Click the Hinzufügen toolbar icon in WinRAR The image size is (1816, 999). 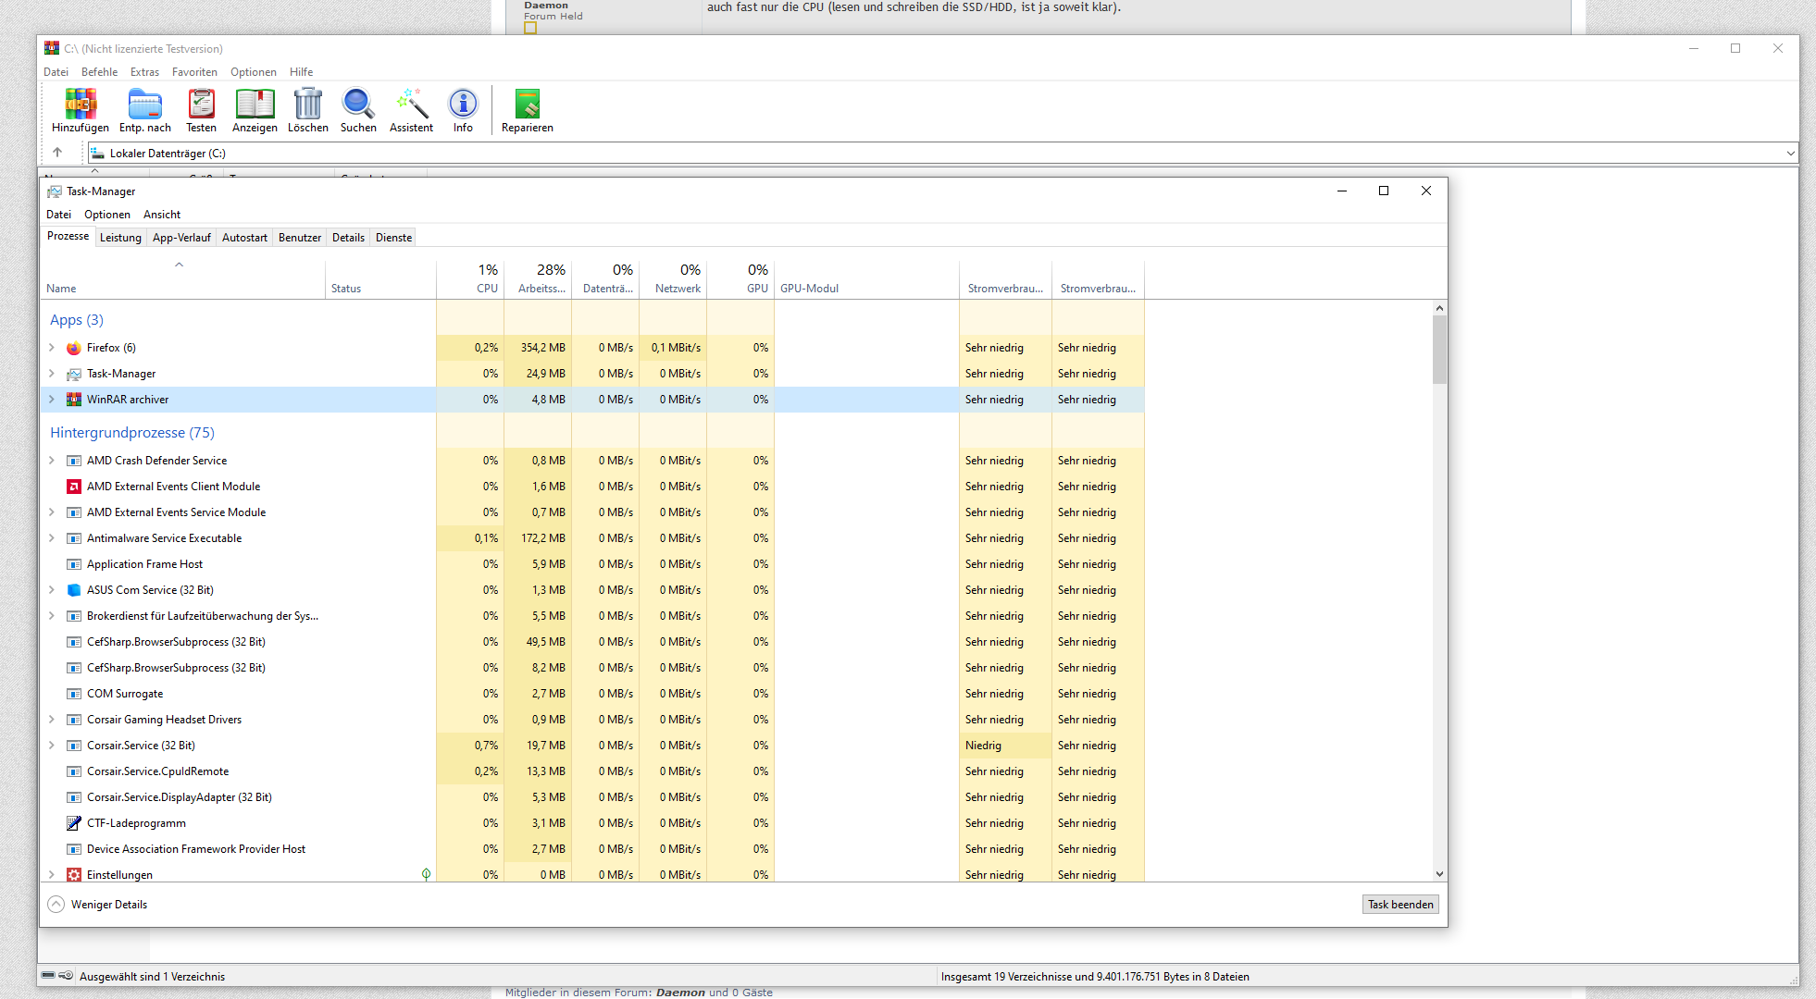pos(81,105)
